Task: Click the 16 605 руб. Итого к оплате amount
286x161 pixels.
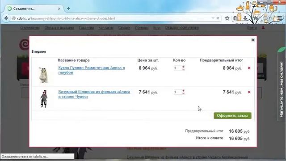Action: 240,139
